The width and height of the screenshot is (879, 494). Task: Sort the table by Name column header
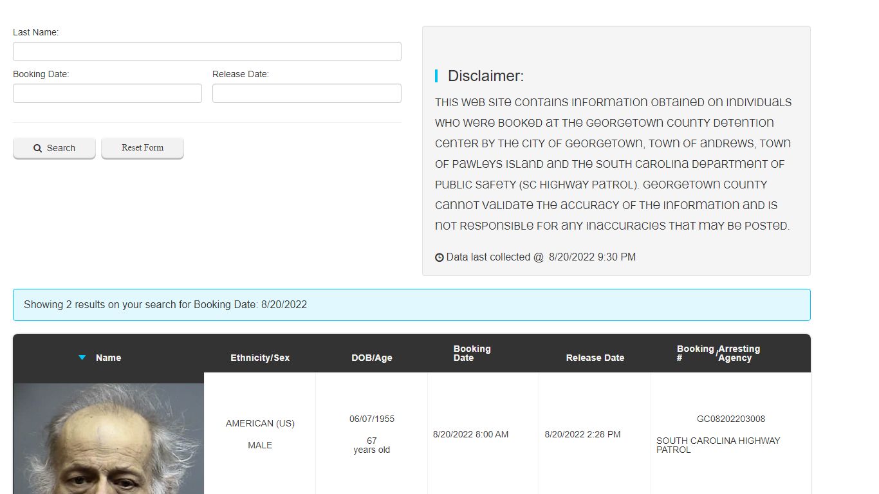pos(108,358)
